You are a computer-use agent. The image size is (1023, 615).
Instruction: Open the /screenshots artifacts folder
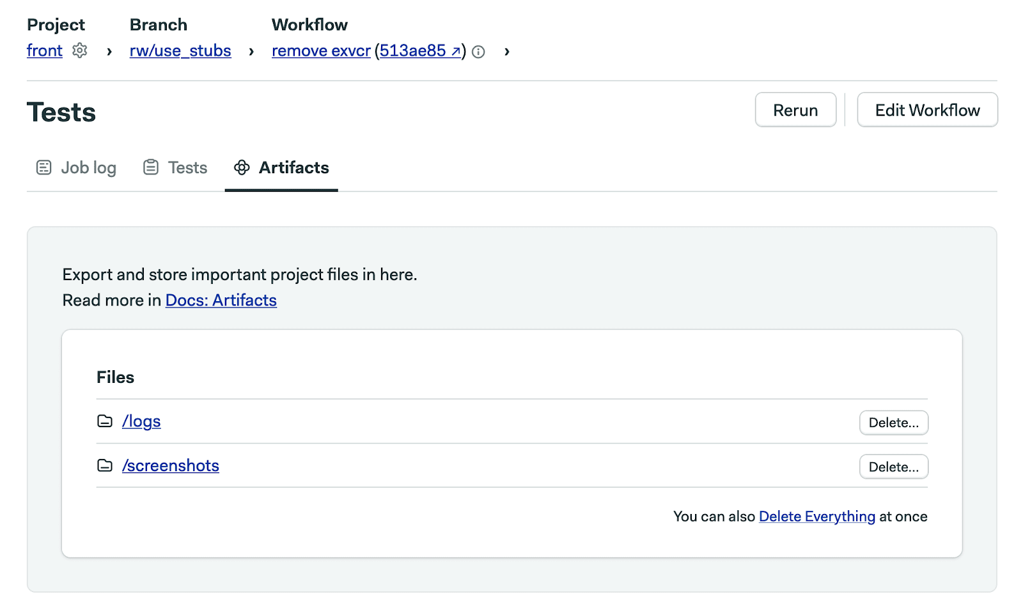pyautogui.click(x=170, y=465)
